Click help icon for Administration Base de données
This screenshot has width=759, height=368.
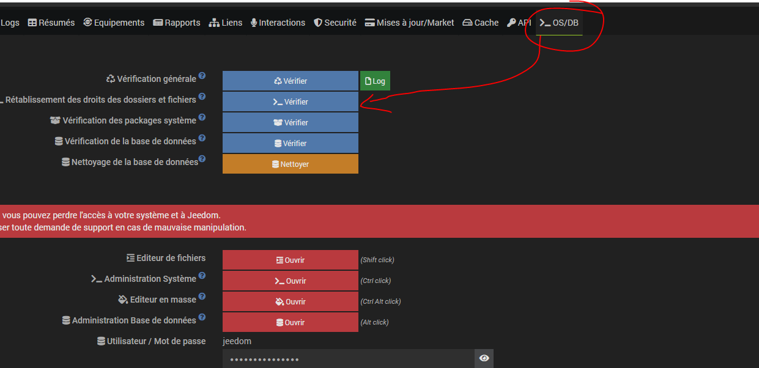click(202, 317)
